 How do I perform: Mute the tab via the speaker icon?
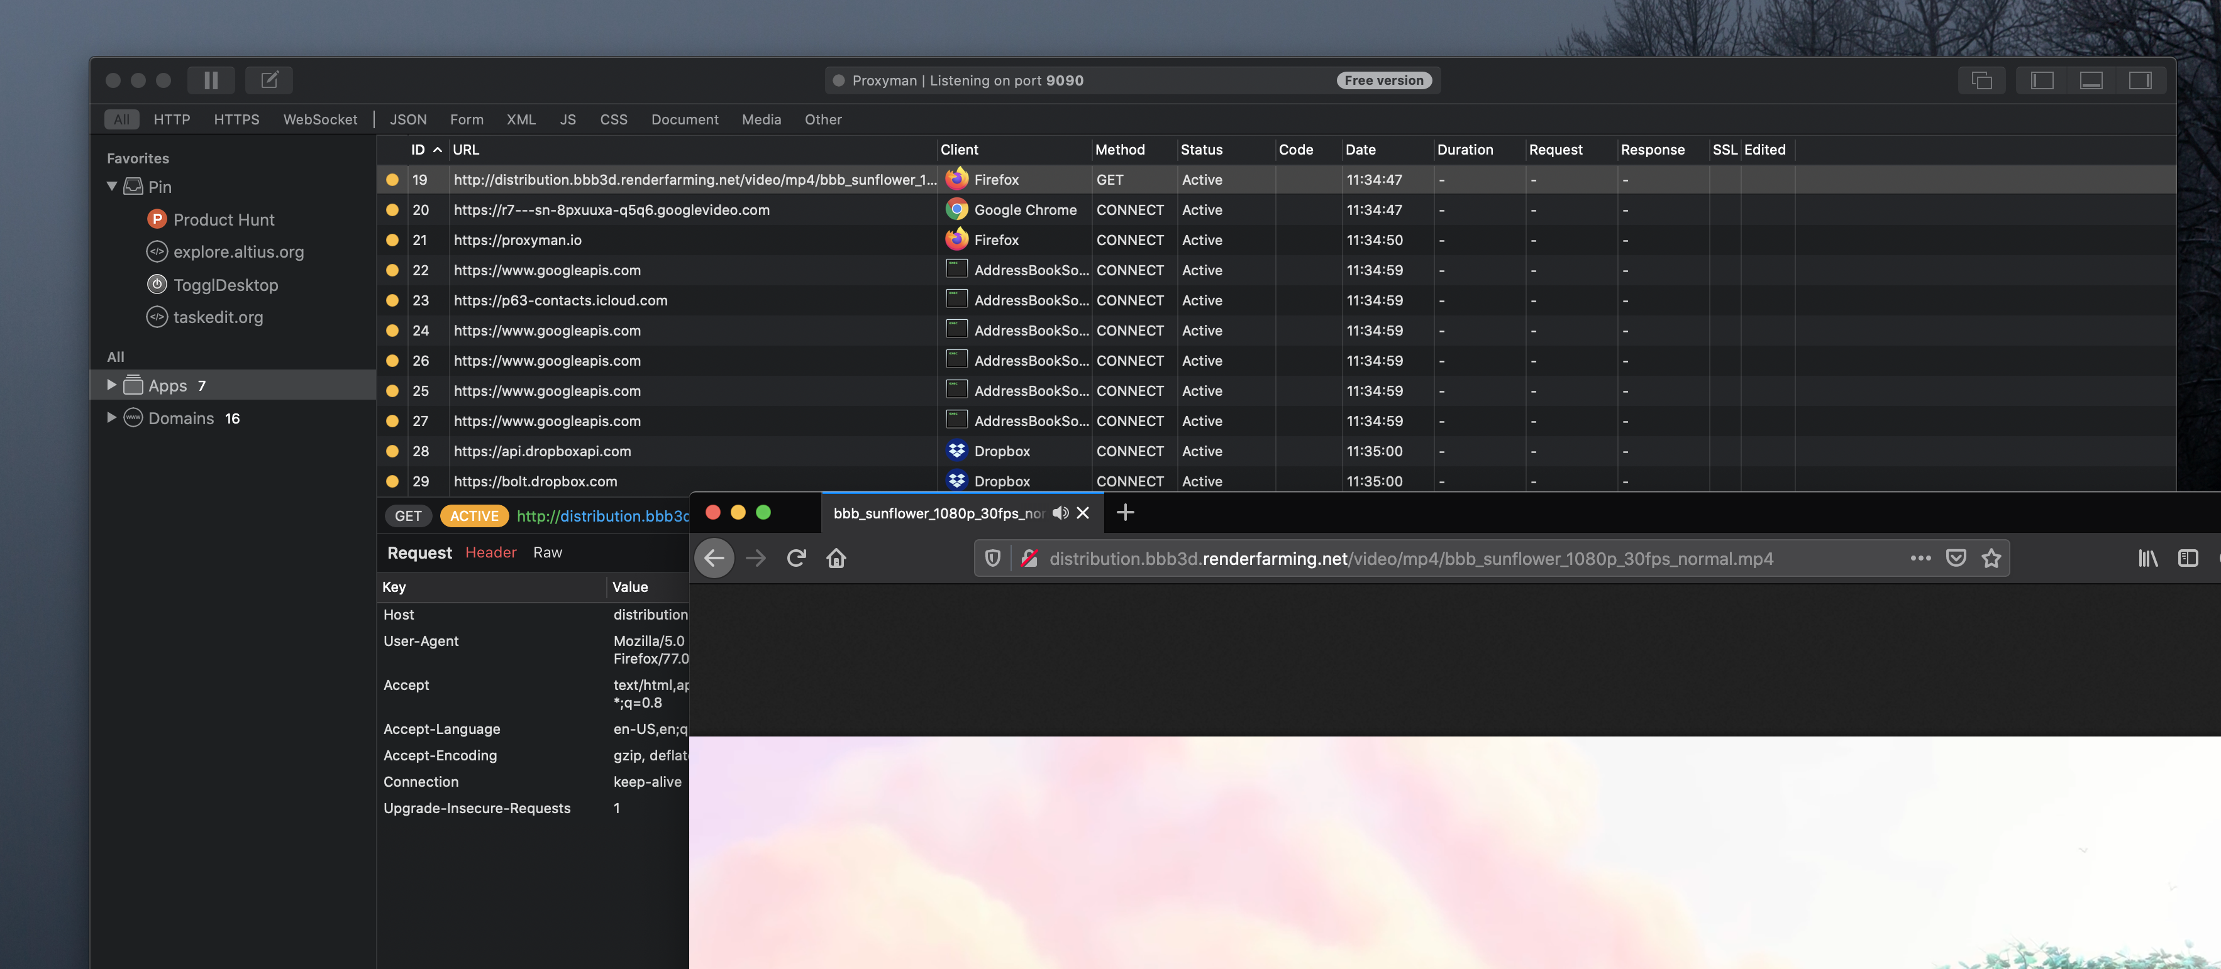coord(1060,513)
